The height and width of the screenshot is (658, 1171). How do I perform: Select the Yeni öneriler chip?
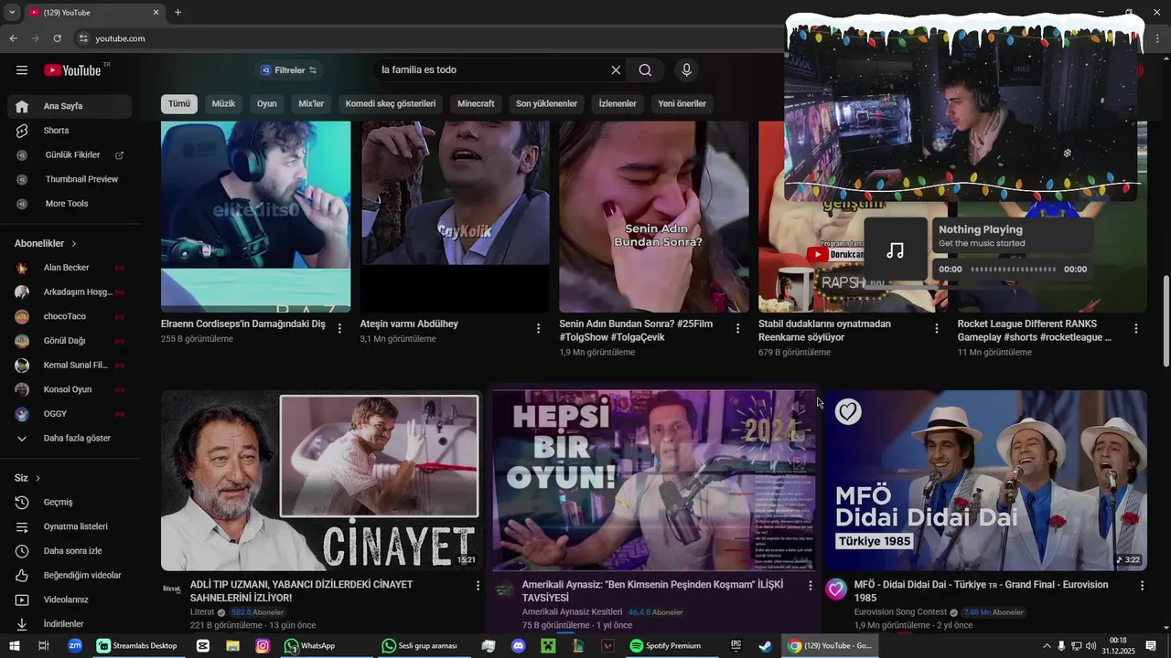coord(682,104)
